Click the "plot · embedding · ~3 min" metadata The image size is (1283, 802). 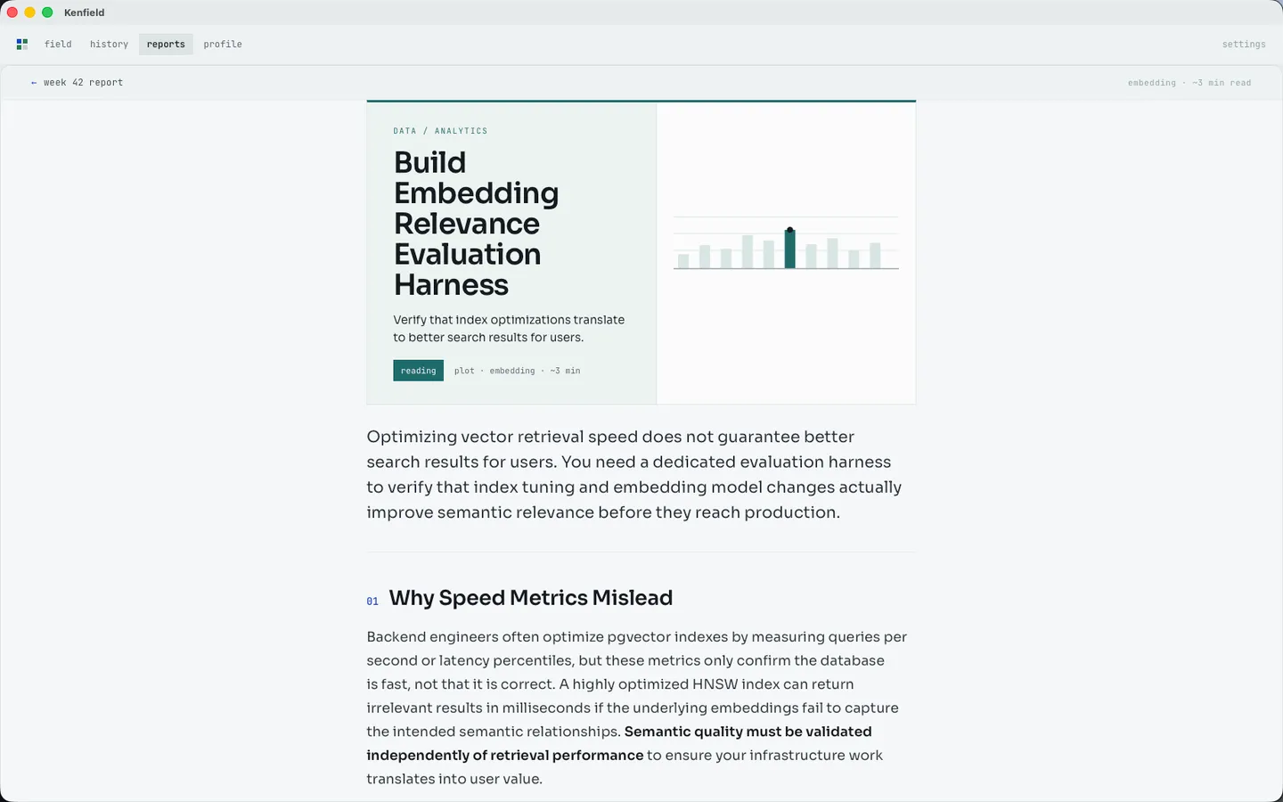point(517,371)
